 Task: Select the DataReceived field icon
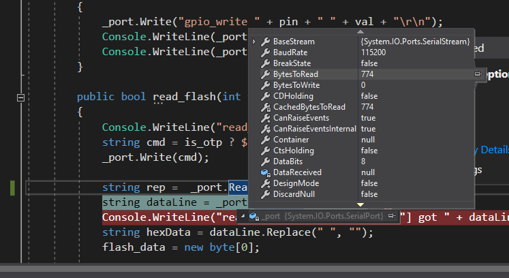click(x=266, y=172)
